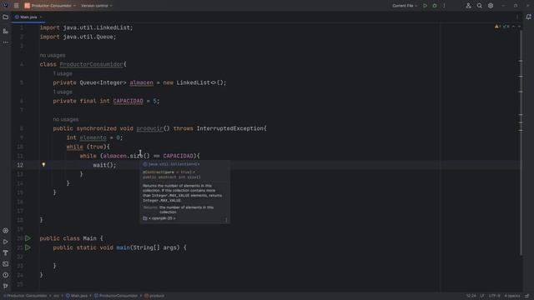This screenshot has width=534, height=300.
Task: Open the Services tool window icon
Action: (6, 231)
